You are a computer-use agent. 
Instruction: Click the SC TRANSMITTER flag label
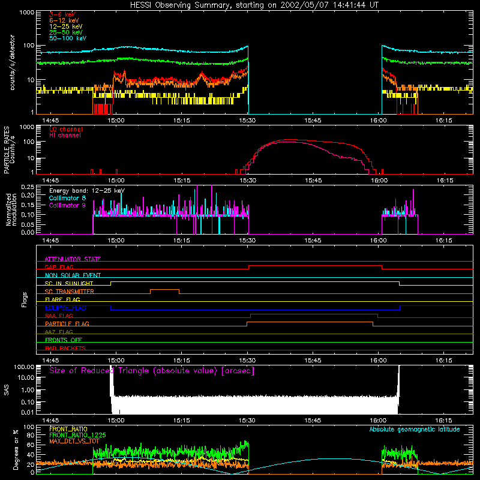point(70,292)
